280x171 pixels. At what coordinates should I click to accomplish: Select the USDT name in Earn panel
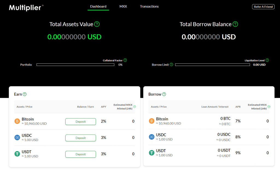[x=27, y=152]
